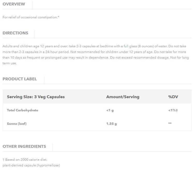Screen dimensions: 194x170
Task: Click the <1 g amount value
Action: tap(110, 110)
